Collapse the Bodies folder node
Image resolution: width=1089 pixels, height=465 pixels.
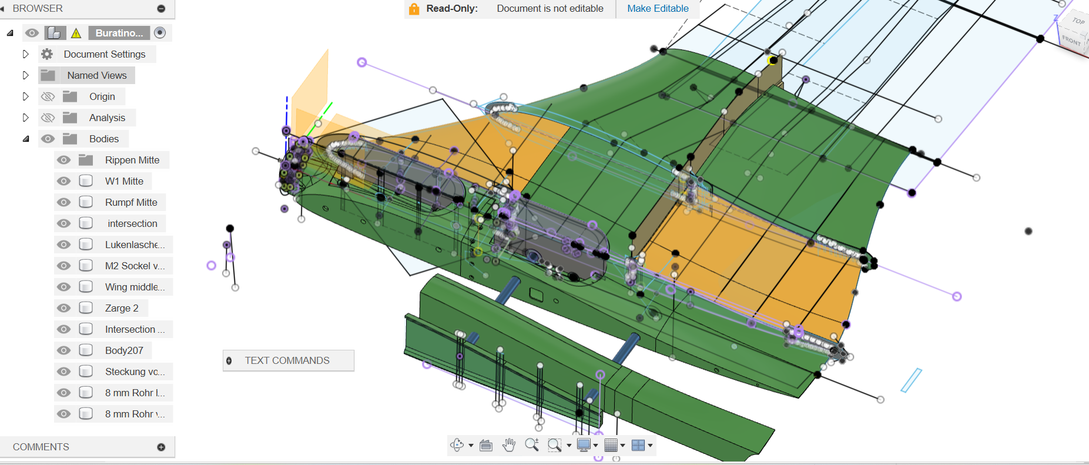(26, 139)
